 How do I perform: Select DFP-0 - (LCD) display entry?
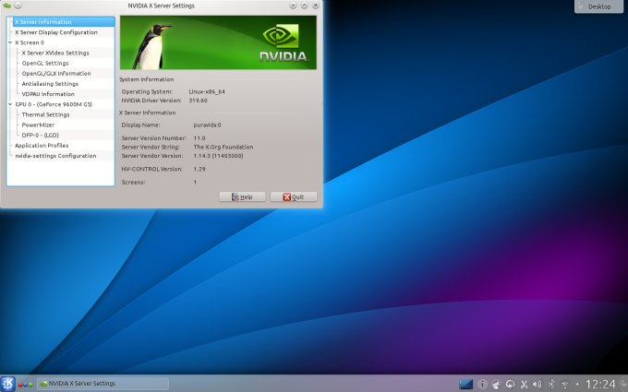pos(40,136)
